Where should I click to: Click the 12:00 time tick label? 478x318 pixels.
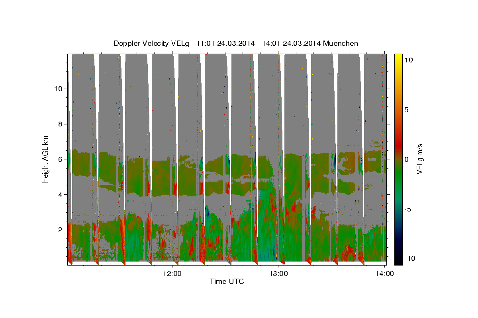[172, 273]
